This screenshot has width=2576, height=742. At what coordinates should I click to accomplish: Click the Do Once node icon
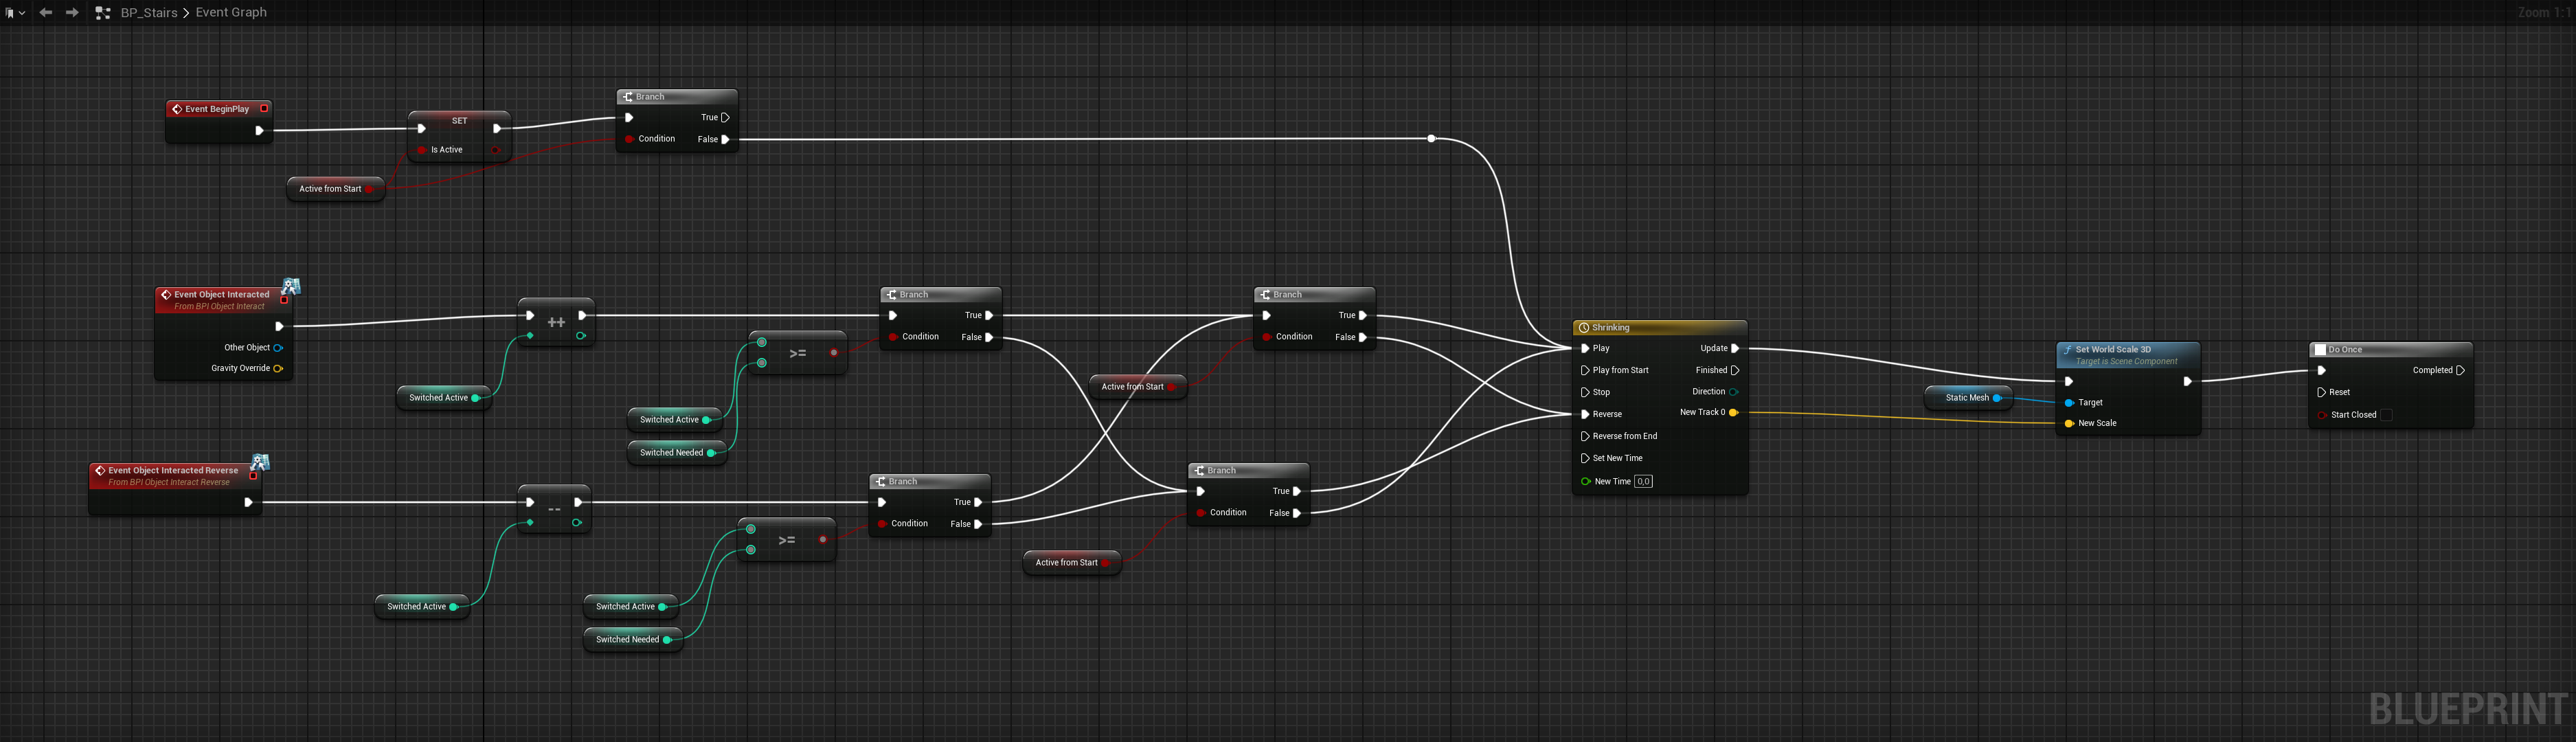2320,350
